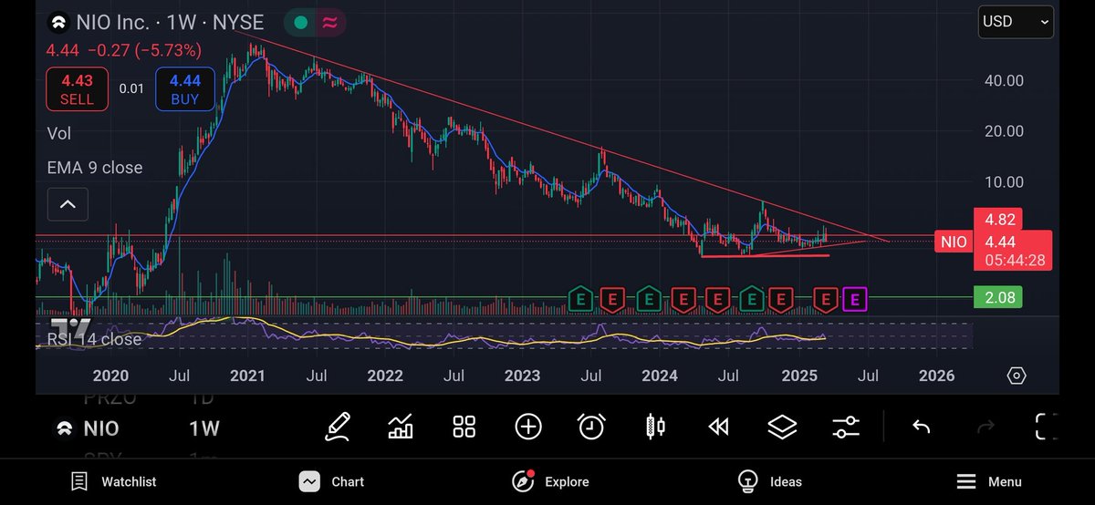Enter fullscreen mode icon
1095x505 pixels.
(x=1048, y=427)
